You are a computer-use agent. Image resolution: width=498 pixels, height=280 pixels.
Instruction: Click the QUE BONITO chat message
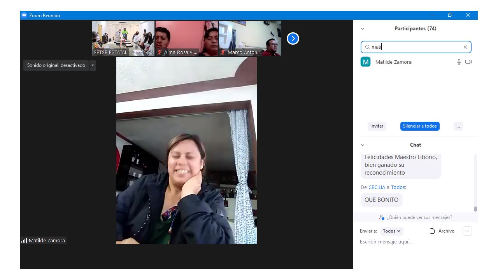click(x=381, y=200)
